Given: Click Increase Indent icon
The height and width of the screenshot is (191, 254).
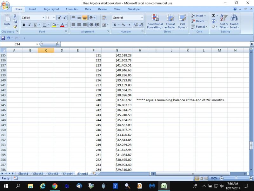Looking at the screenshot, I should (97, 25).
